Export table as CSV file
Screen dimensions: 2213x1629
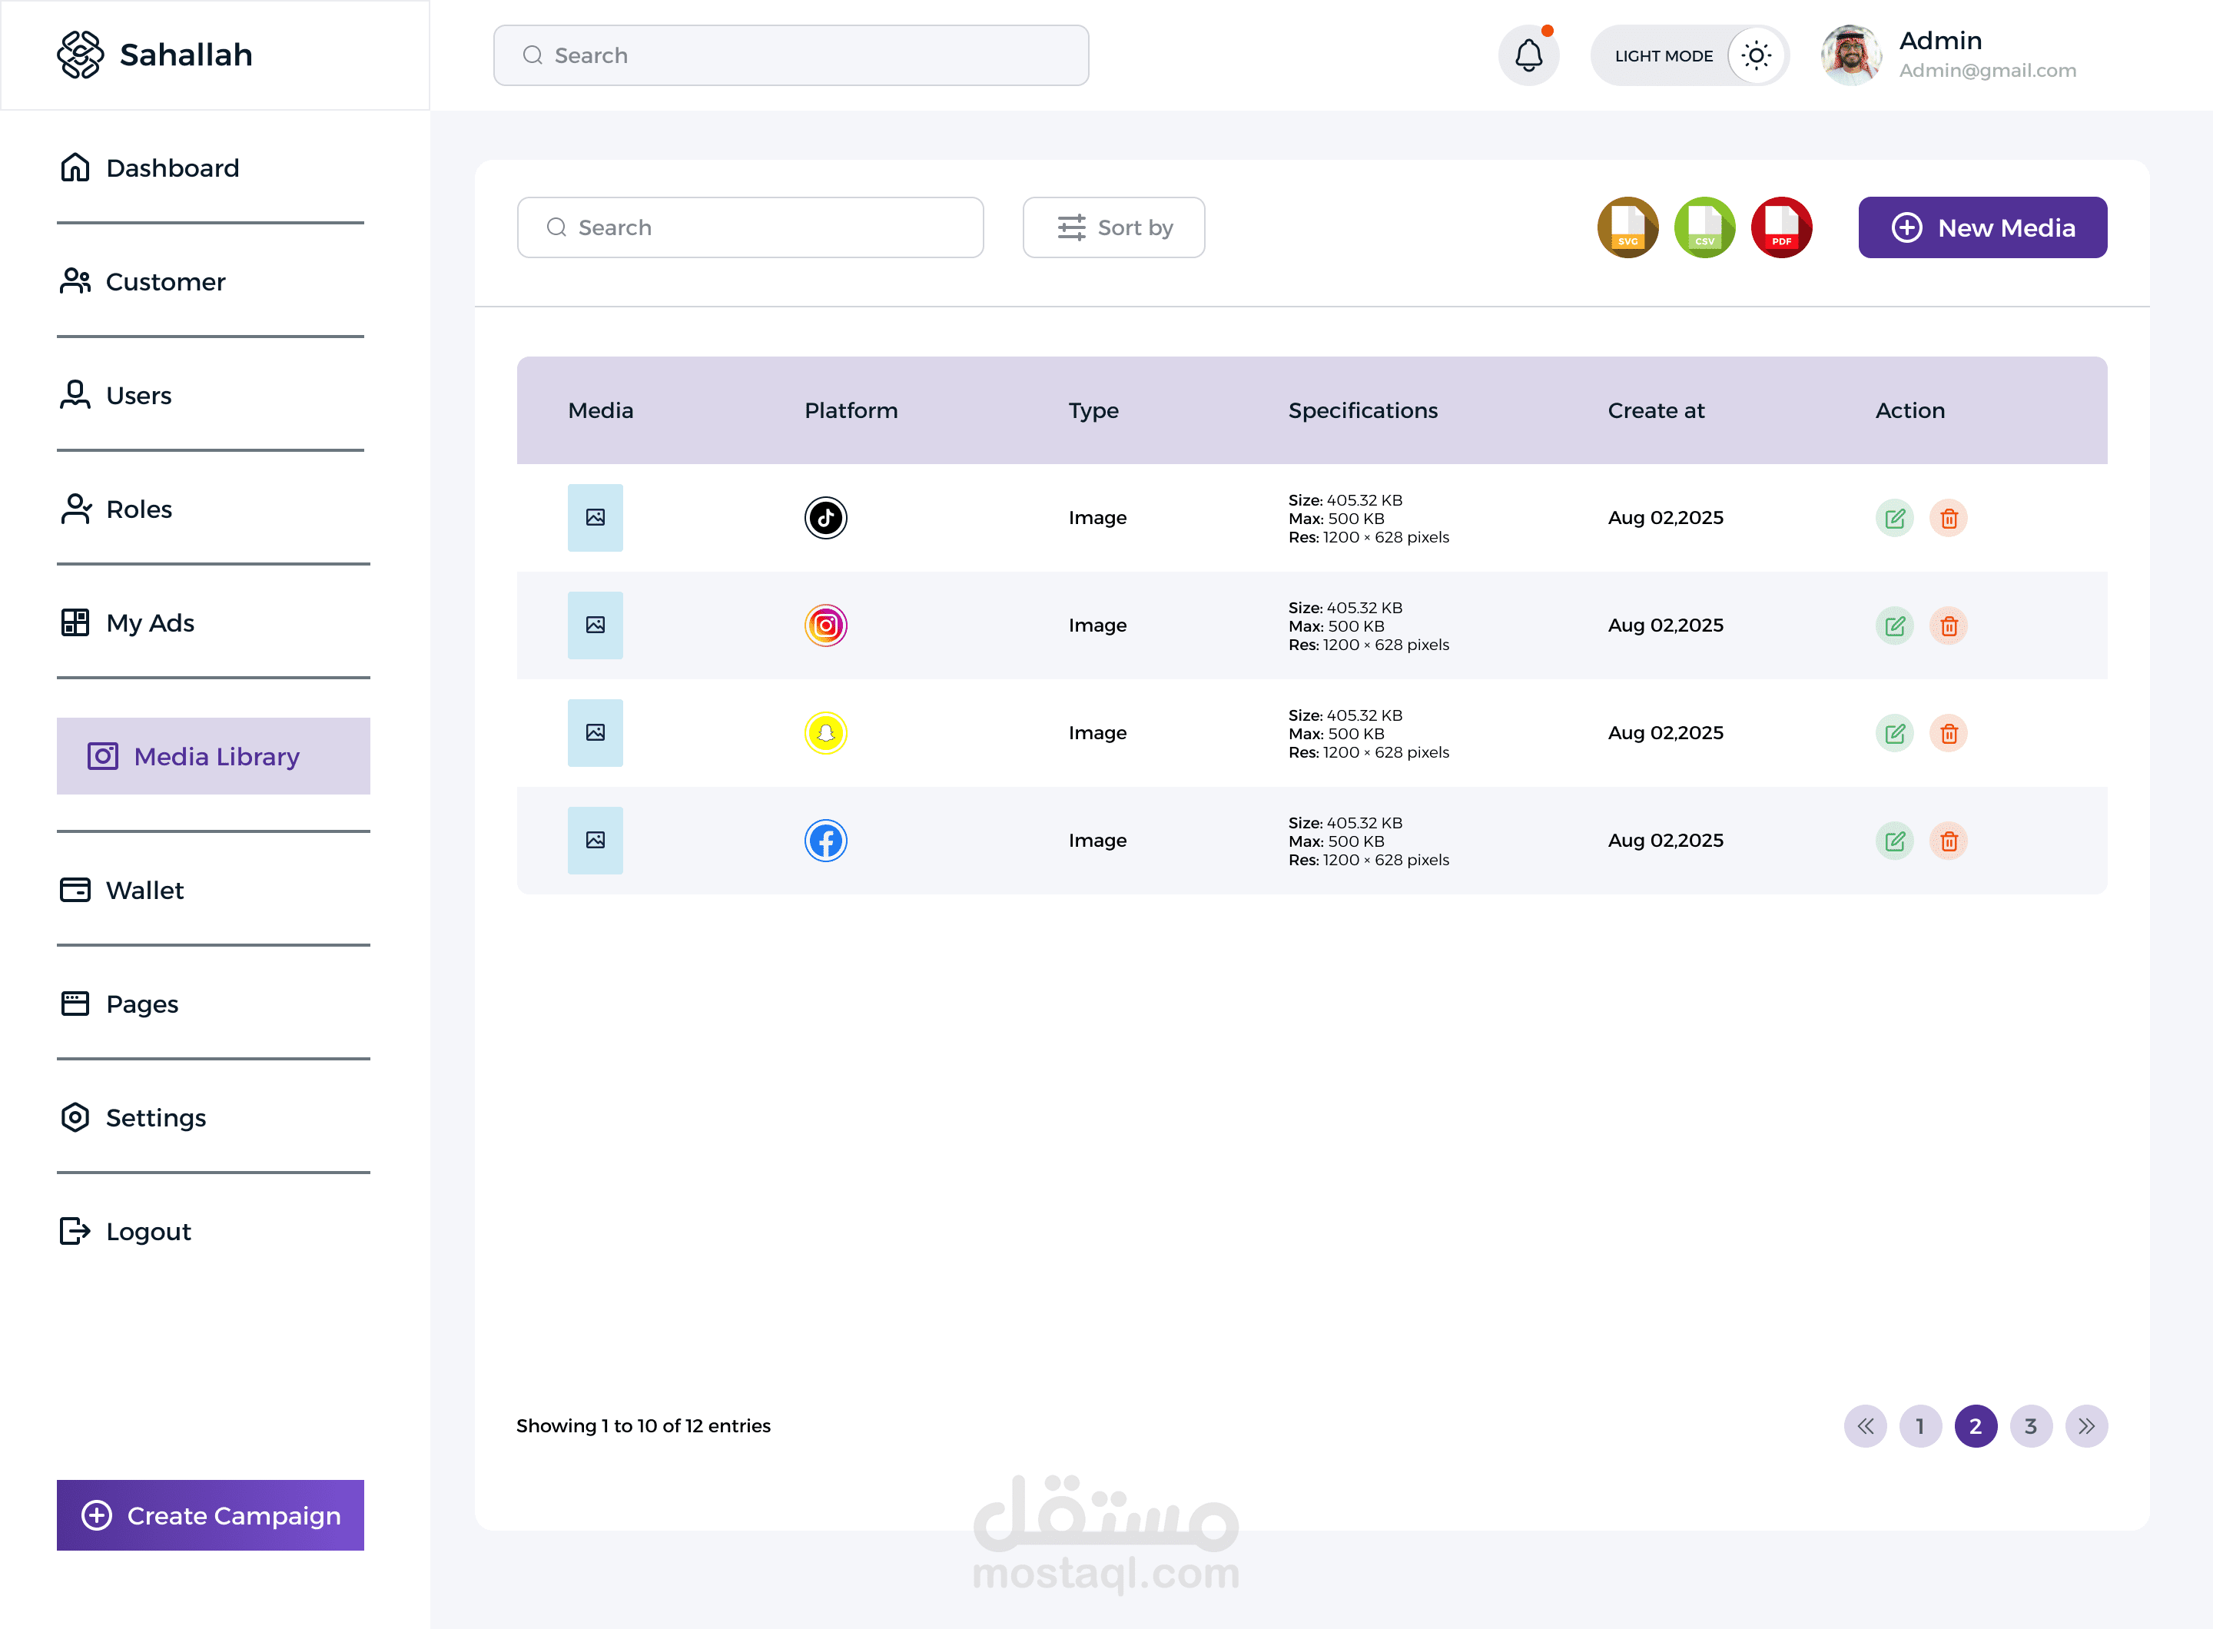tap(1704, 227)
